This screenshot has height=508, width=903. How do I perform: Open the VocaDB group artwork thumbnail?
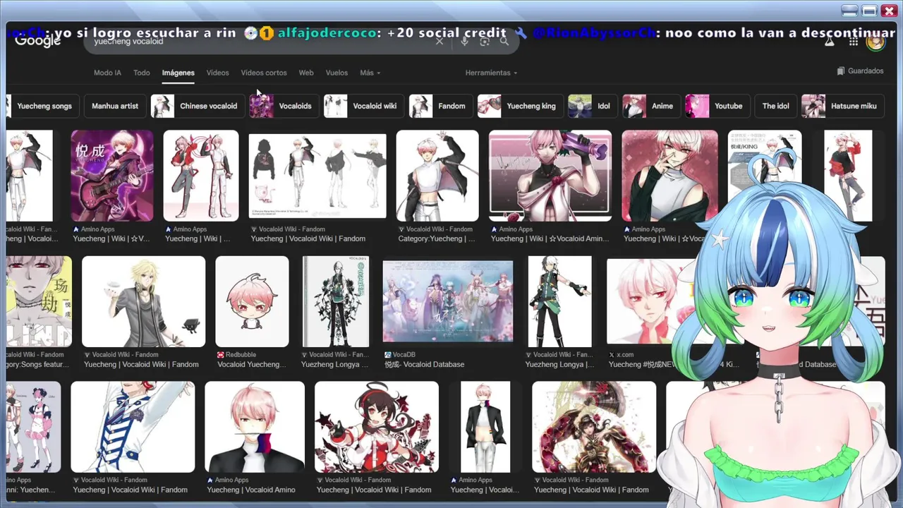448,301
